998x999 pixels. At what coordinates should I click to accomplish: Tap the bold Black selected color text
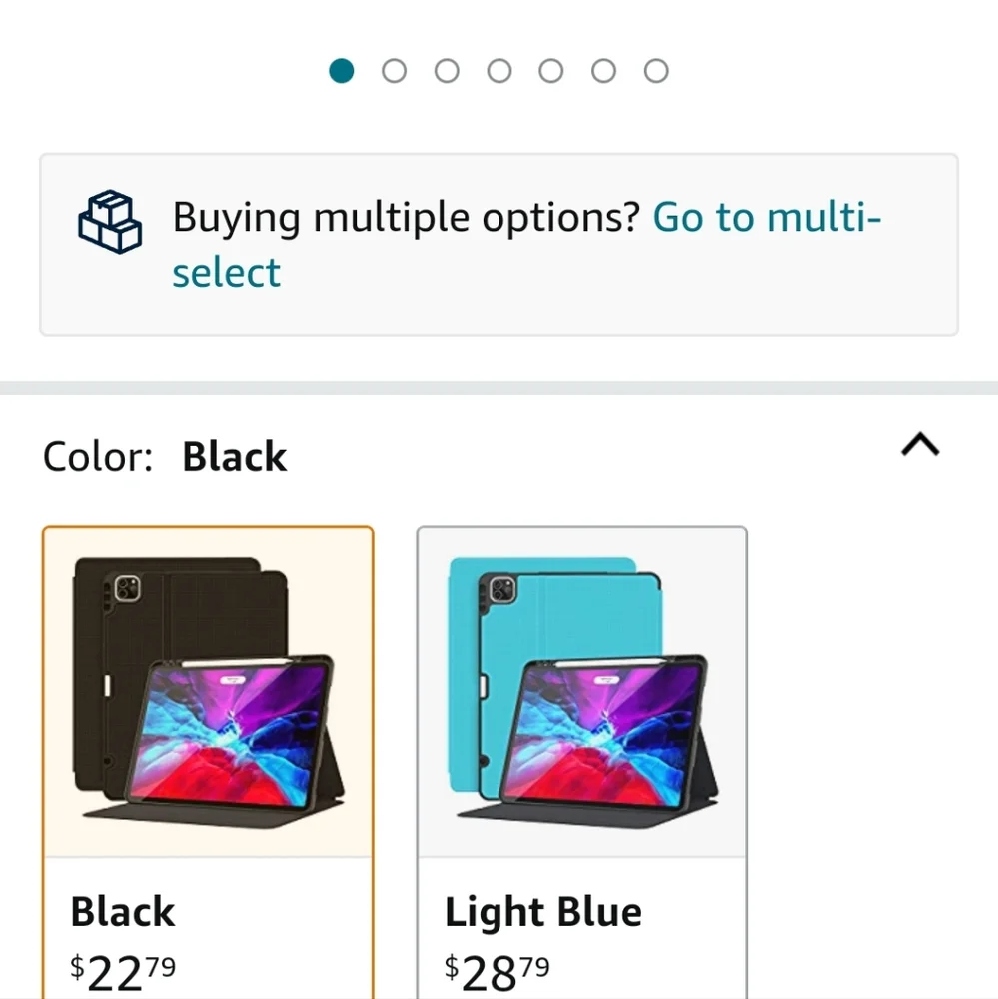tap(235, 457)
